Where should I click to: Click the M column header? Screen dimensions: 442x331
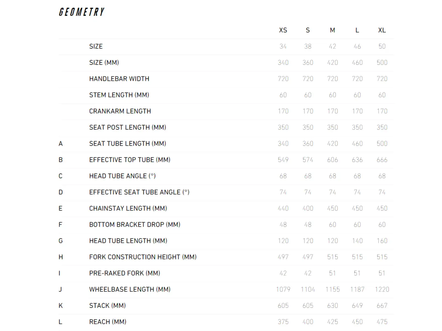(332, 30)
